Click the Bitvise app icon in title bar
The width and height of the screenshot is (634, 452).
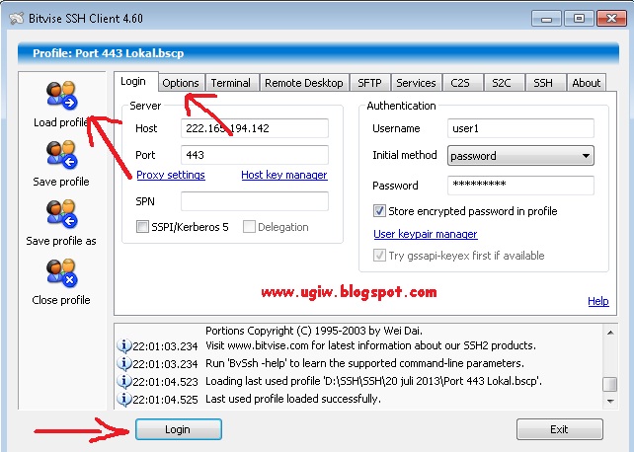(x=17, y=19)
